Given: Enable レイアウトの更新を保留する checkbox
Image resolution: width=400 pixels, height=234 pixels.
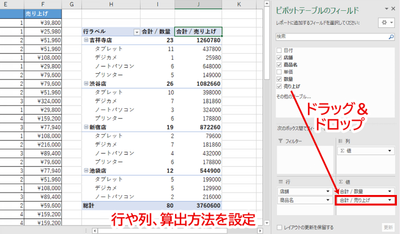Looking at the screenshot, I should coord(280,227).
